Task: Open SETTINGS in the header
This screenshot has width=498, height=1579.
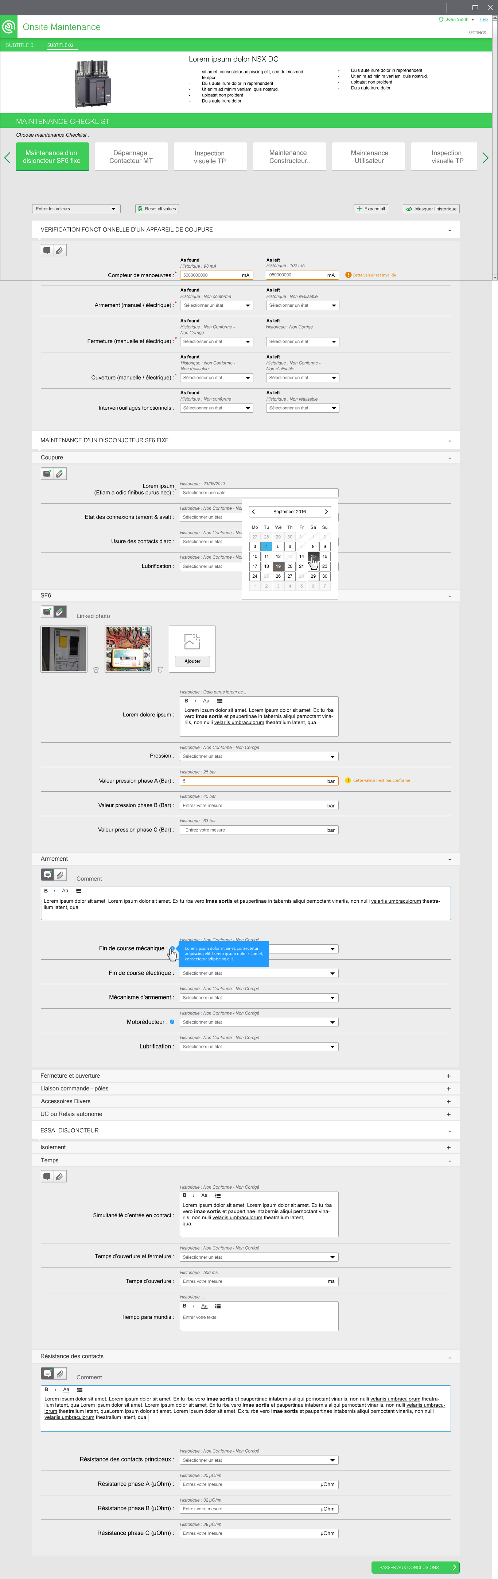Action: 477,33
